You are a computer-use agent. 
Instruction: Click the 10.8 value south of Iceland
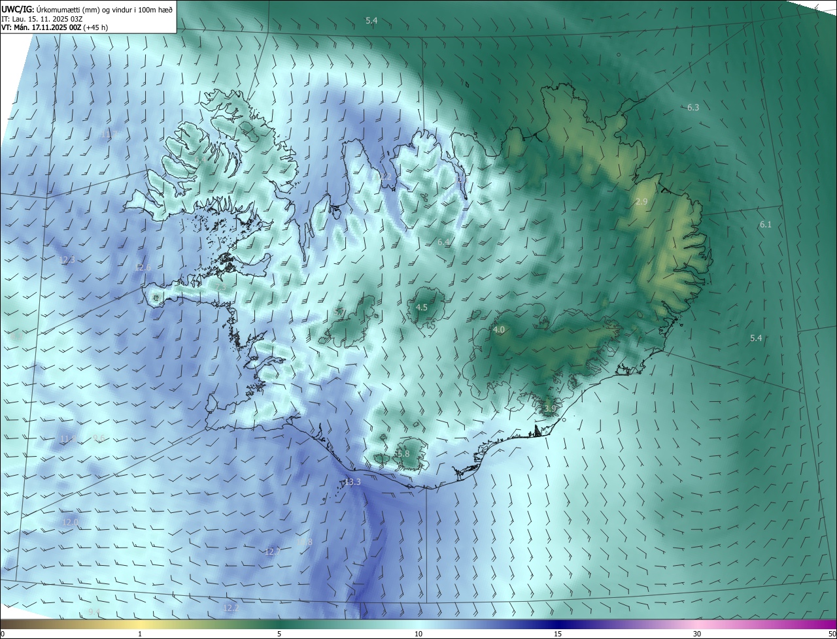(304, 542)
